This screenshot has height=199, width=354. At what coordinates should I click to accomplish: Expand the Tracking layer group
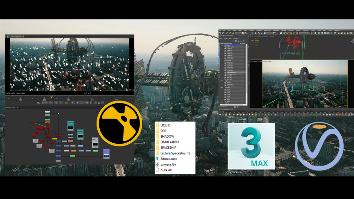pos(221,103)
